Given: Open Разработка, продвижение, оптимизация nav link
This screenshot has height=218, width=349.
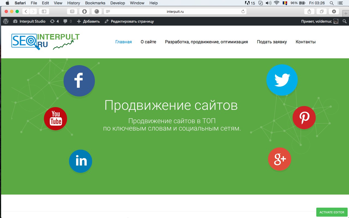Looking at the screenshot, I should [x=206, y=42].
